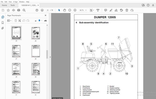Click the Save file icon
The height and width of the screenshot is (99, 156).
[x=3, y=10]
